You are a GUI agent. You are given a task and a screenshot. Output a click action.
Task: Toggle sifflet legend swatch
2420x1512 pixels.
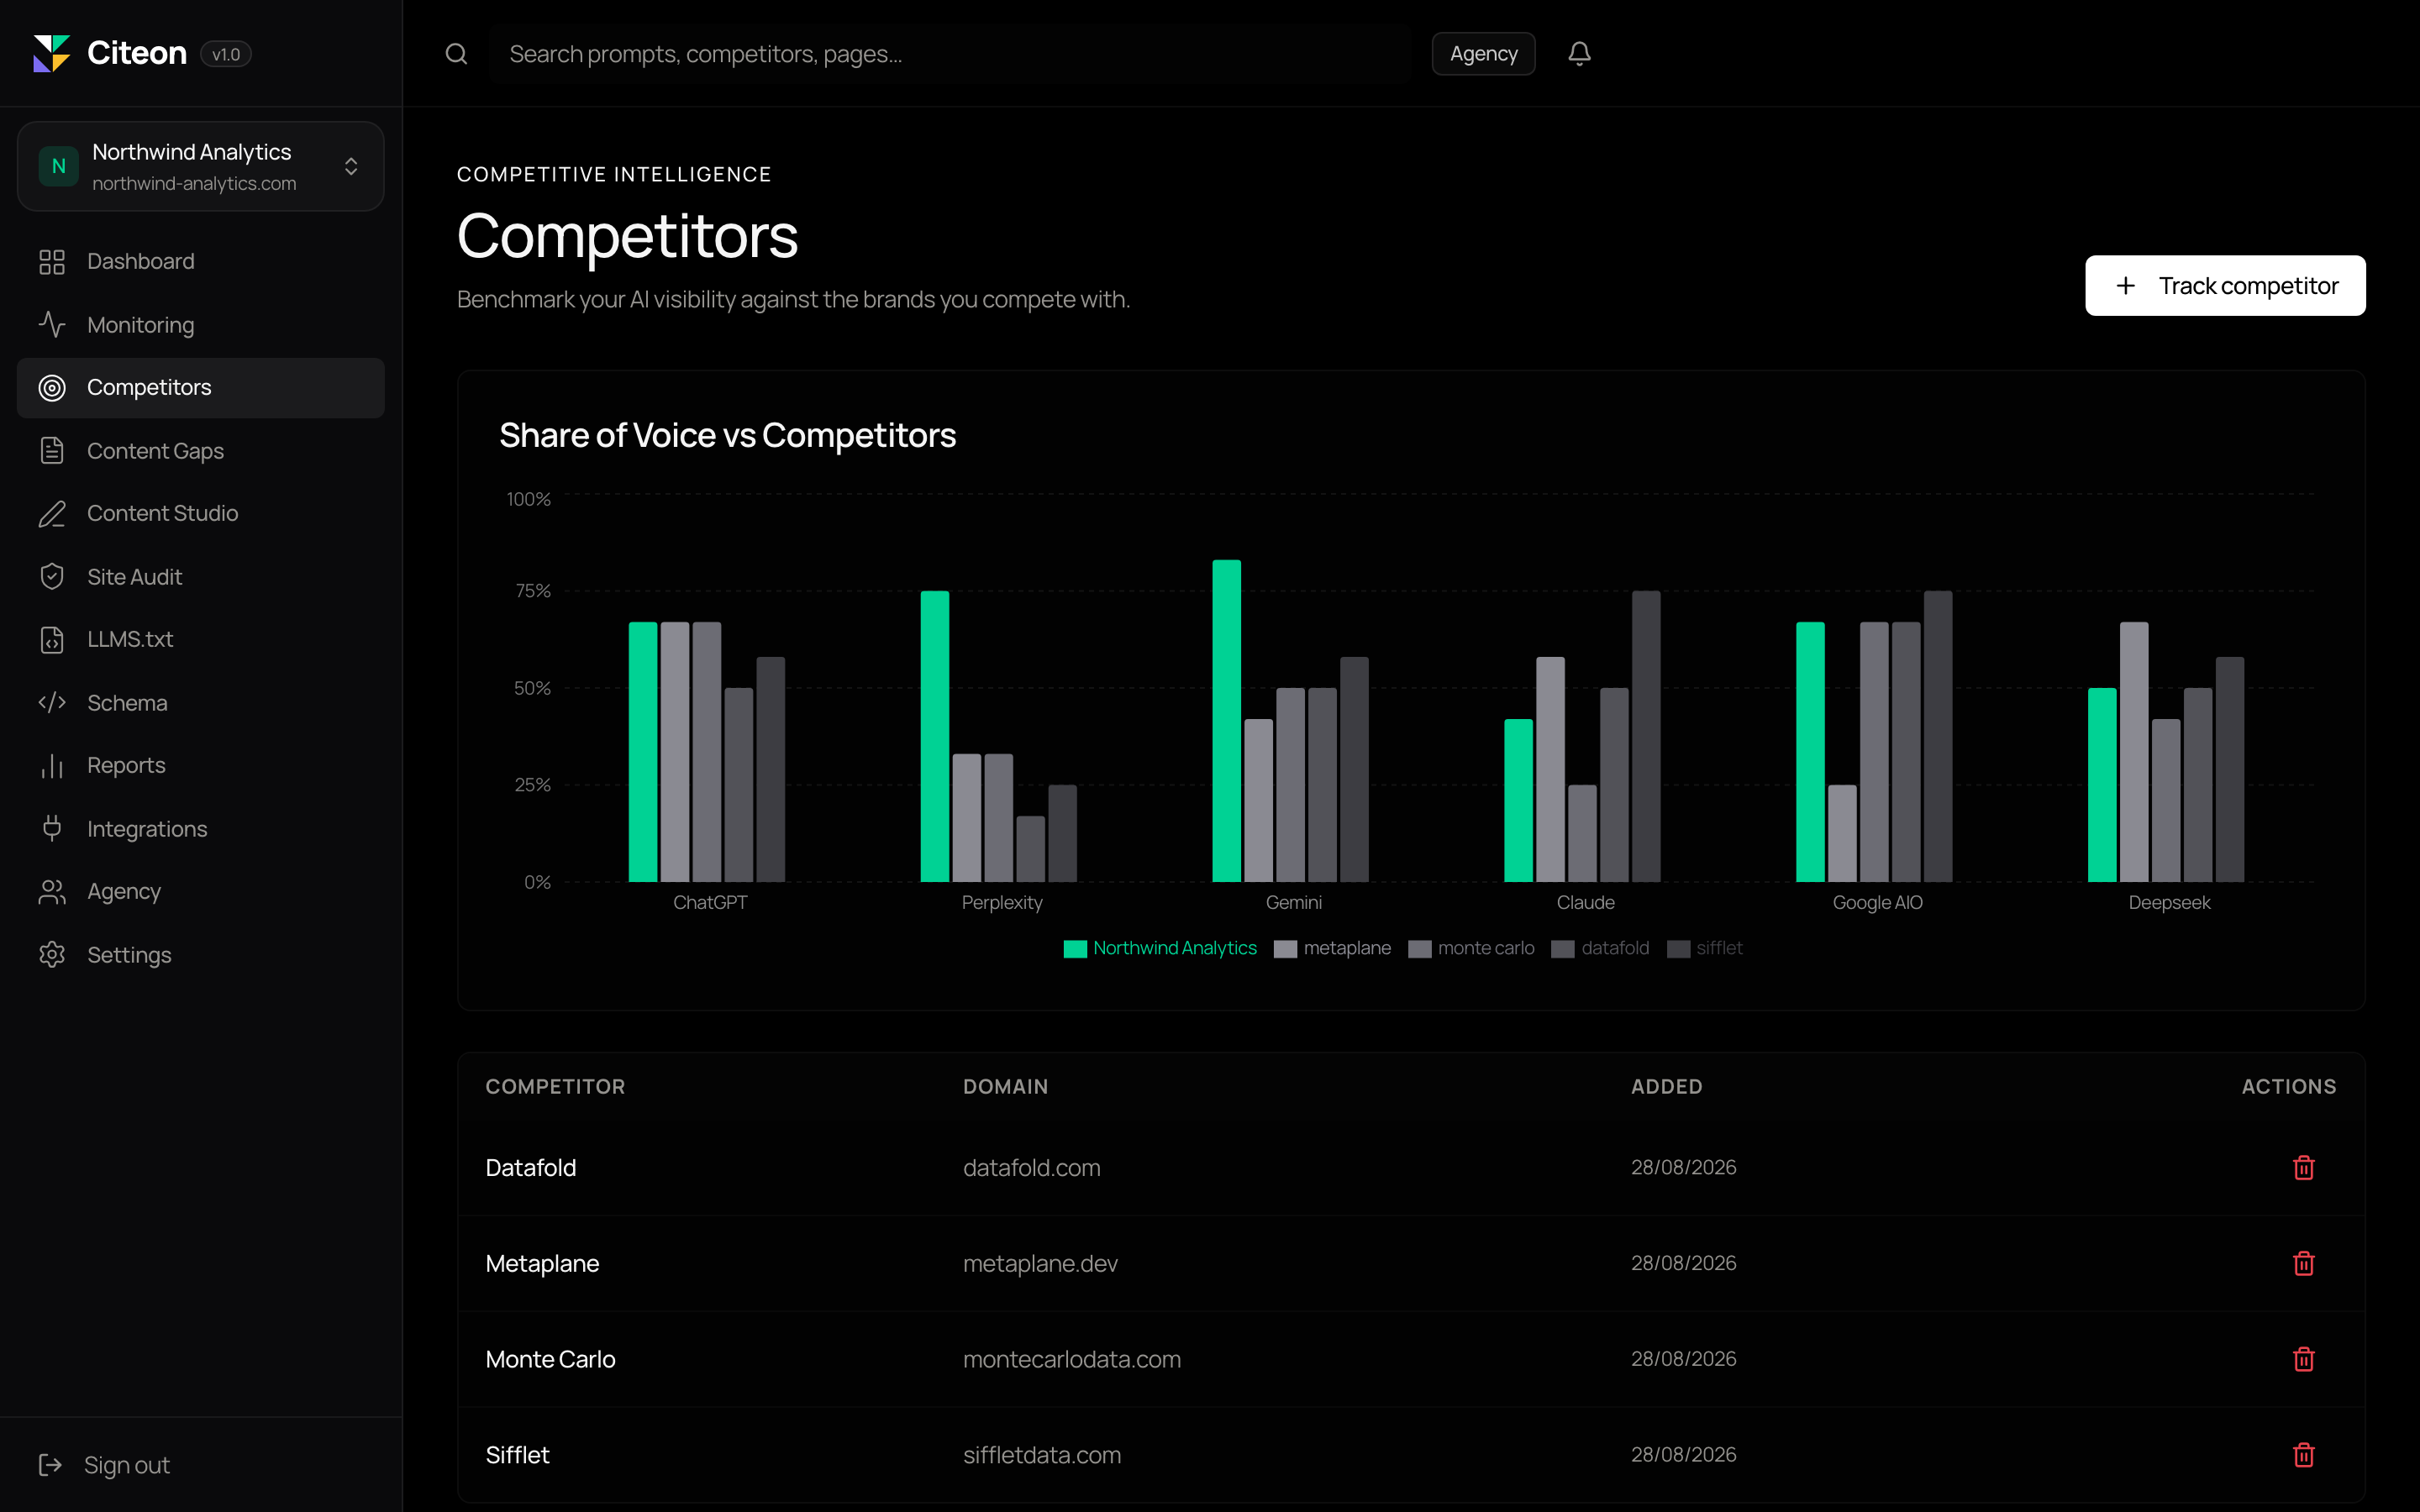click(1678, 949)
